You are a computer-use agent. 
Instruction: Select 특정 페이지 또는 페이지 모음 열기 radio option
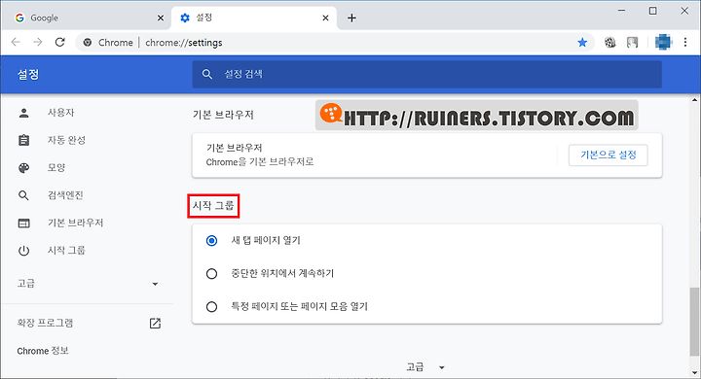click(x=211, y=307)
